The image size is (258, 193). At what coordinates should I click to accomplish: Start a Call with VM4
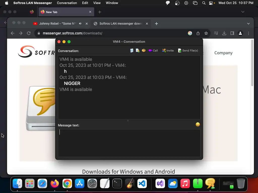[153, 51]
